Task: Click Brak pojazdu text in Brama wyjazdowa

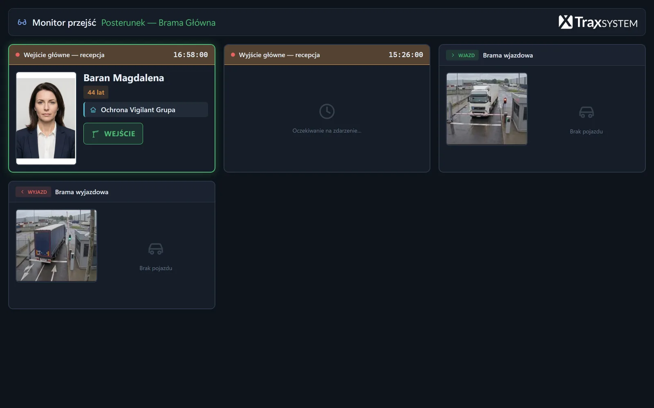Action: 156,268
